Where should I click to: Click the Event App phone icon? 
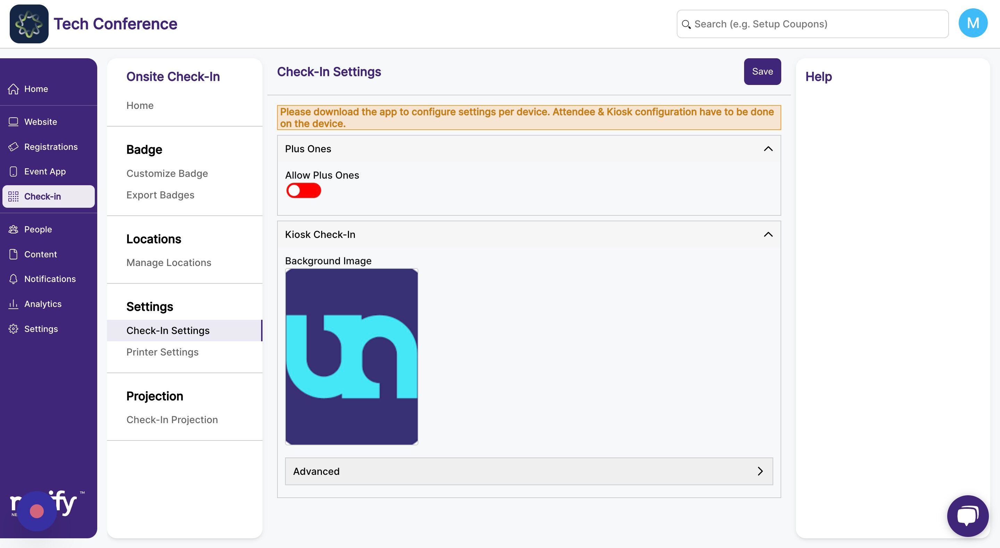click(13, 171)
